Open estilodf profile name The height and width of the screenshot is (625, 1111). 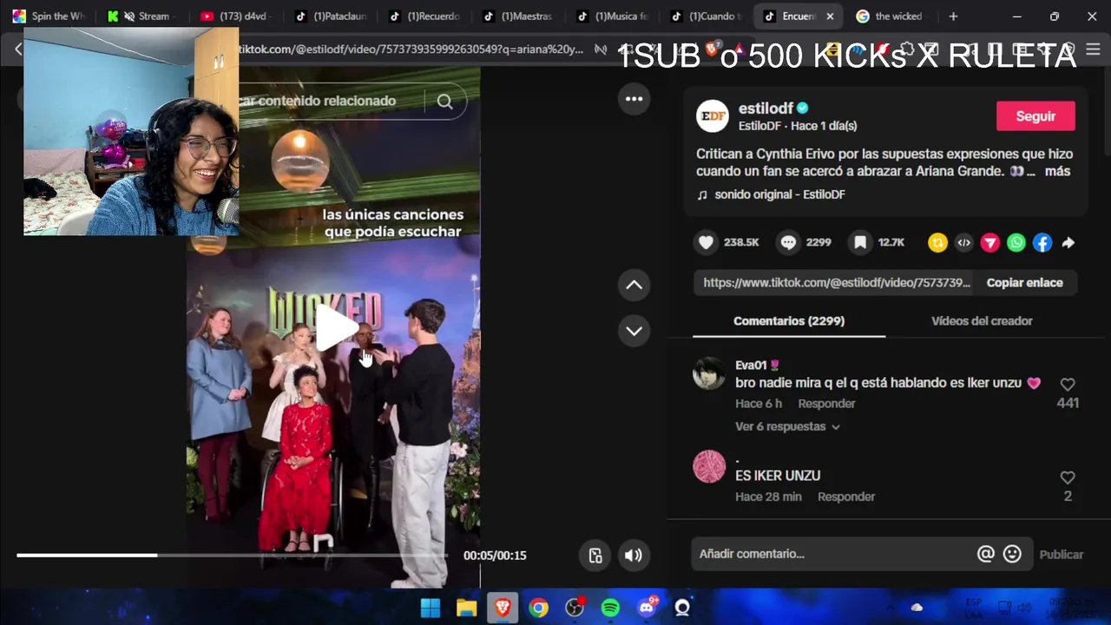(766, 109)
